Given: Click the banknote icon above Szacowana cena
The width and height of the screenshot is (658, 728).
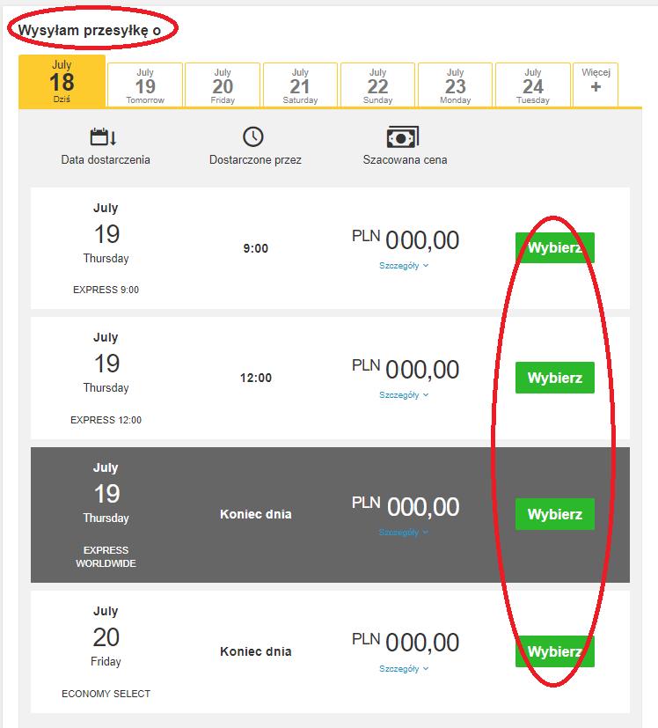Looking at the screenshot, I should pos(402,137).
